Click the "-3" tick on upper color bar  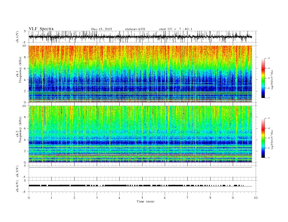pyautogui.click(x=268, y=58)
